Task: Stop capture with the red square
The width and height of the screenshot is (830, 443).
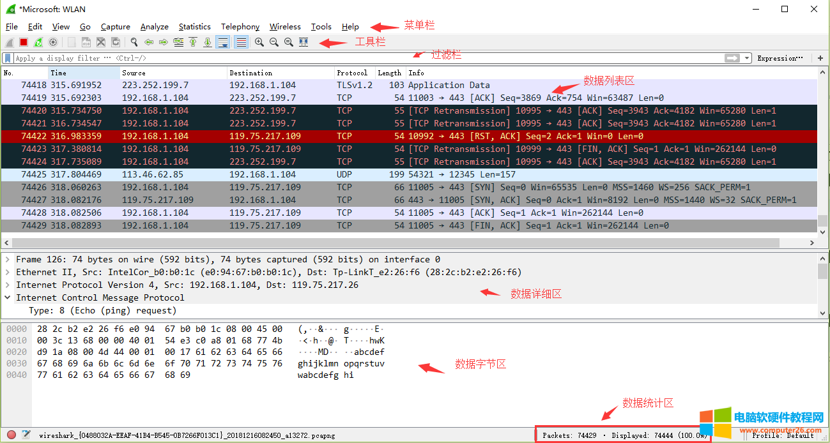Action: (x=24, y=42)
